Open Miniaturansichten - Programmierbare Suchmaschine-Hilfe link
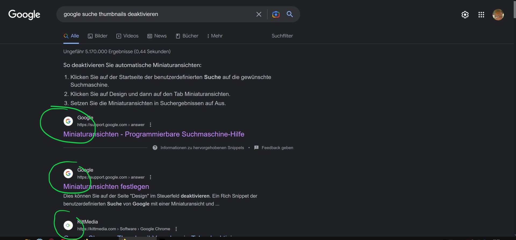Image resolution: width=516 pixels, height=240 pixels. click(x=154, y=134)
